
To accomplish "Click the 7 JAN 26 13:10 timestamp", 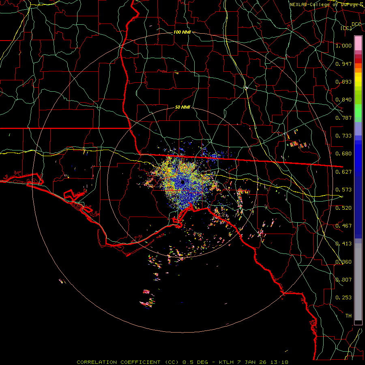I will [x=262, y=362].
